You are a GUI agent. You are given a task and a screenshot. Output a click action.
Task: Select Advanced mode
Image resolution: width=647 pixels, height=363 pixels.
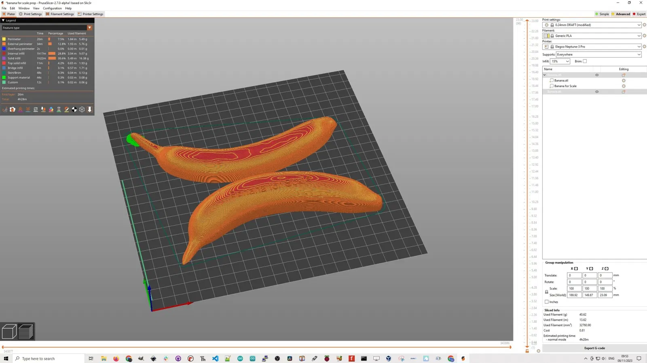point(621,14)
